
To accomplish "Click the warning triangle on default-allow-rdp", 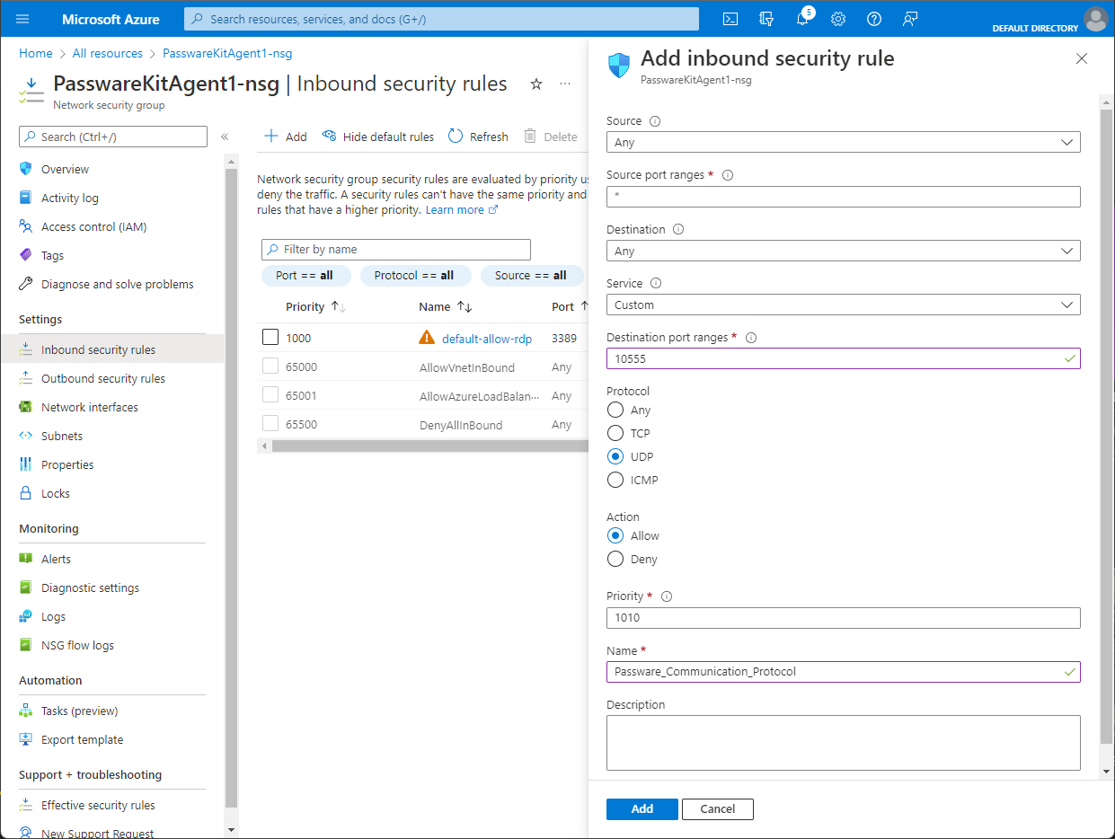I will (427, 338).
